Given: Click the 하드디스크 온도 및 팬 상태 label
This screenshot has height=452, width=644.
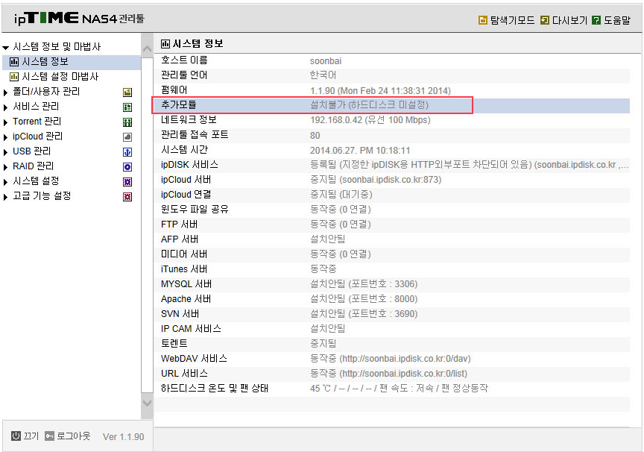Looking at the screenshot, I should pyautogui.click(x=215, y=389).
